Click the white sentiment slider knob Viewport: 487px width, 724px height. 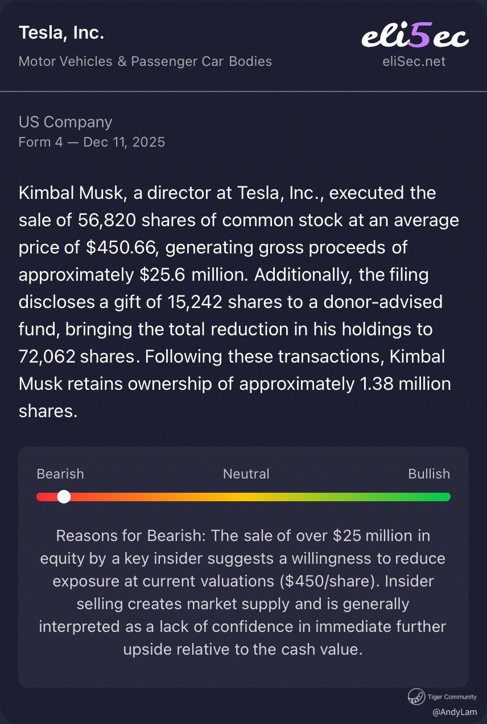(x=64, y=497)
